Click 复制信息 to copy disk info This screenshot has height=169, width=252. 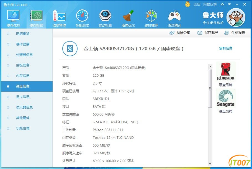tap(226, 48)
